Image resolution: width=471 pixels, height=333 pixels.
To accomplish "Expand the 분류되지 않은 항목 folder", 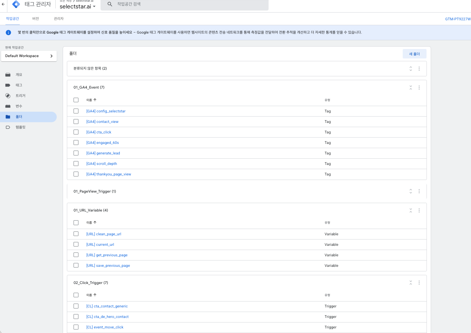I will pyautogui.click(x=411, y=69).
